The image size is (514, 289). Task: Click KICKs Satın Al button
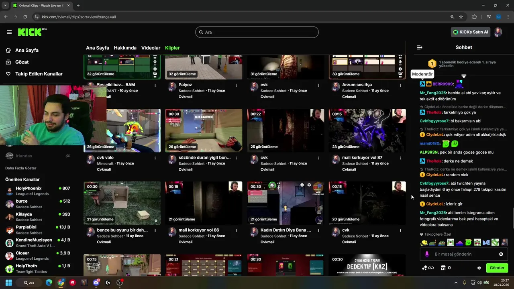pos(470,32)
